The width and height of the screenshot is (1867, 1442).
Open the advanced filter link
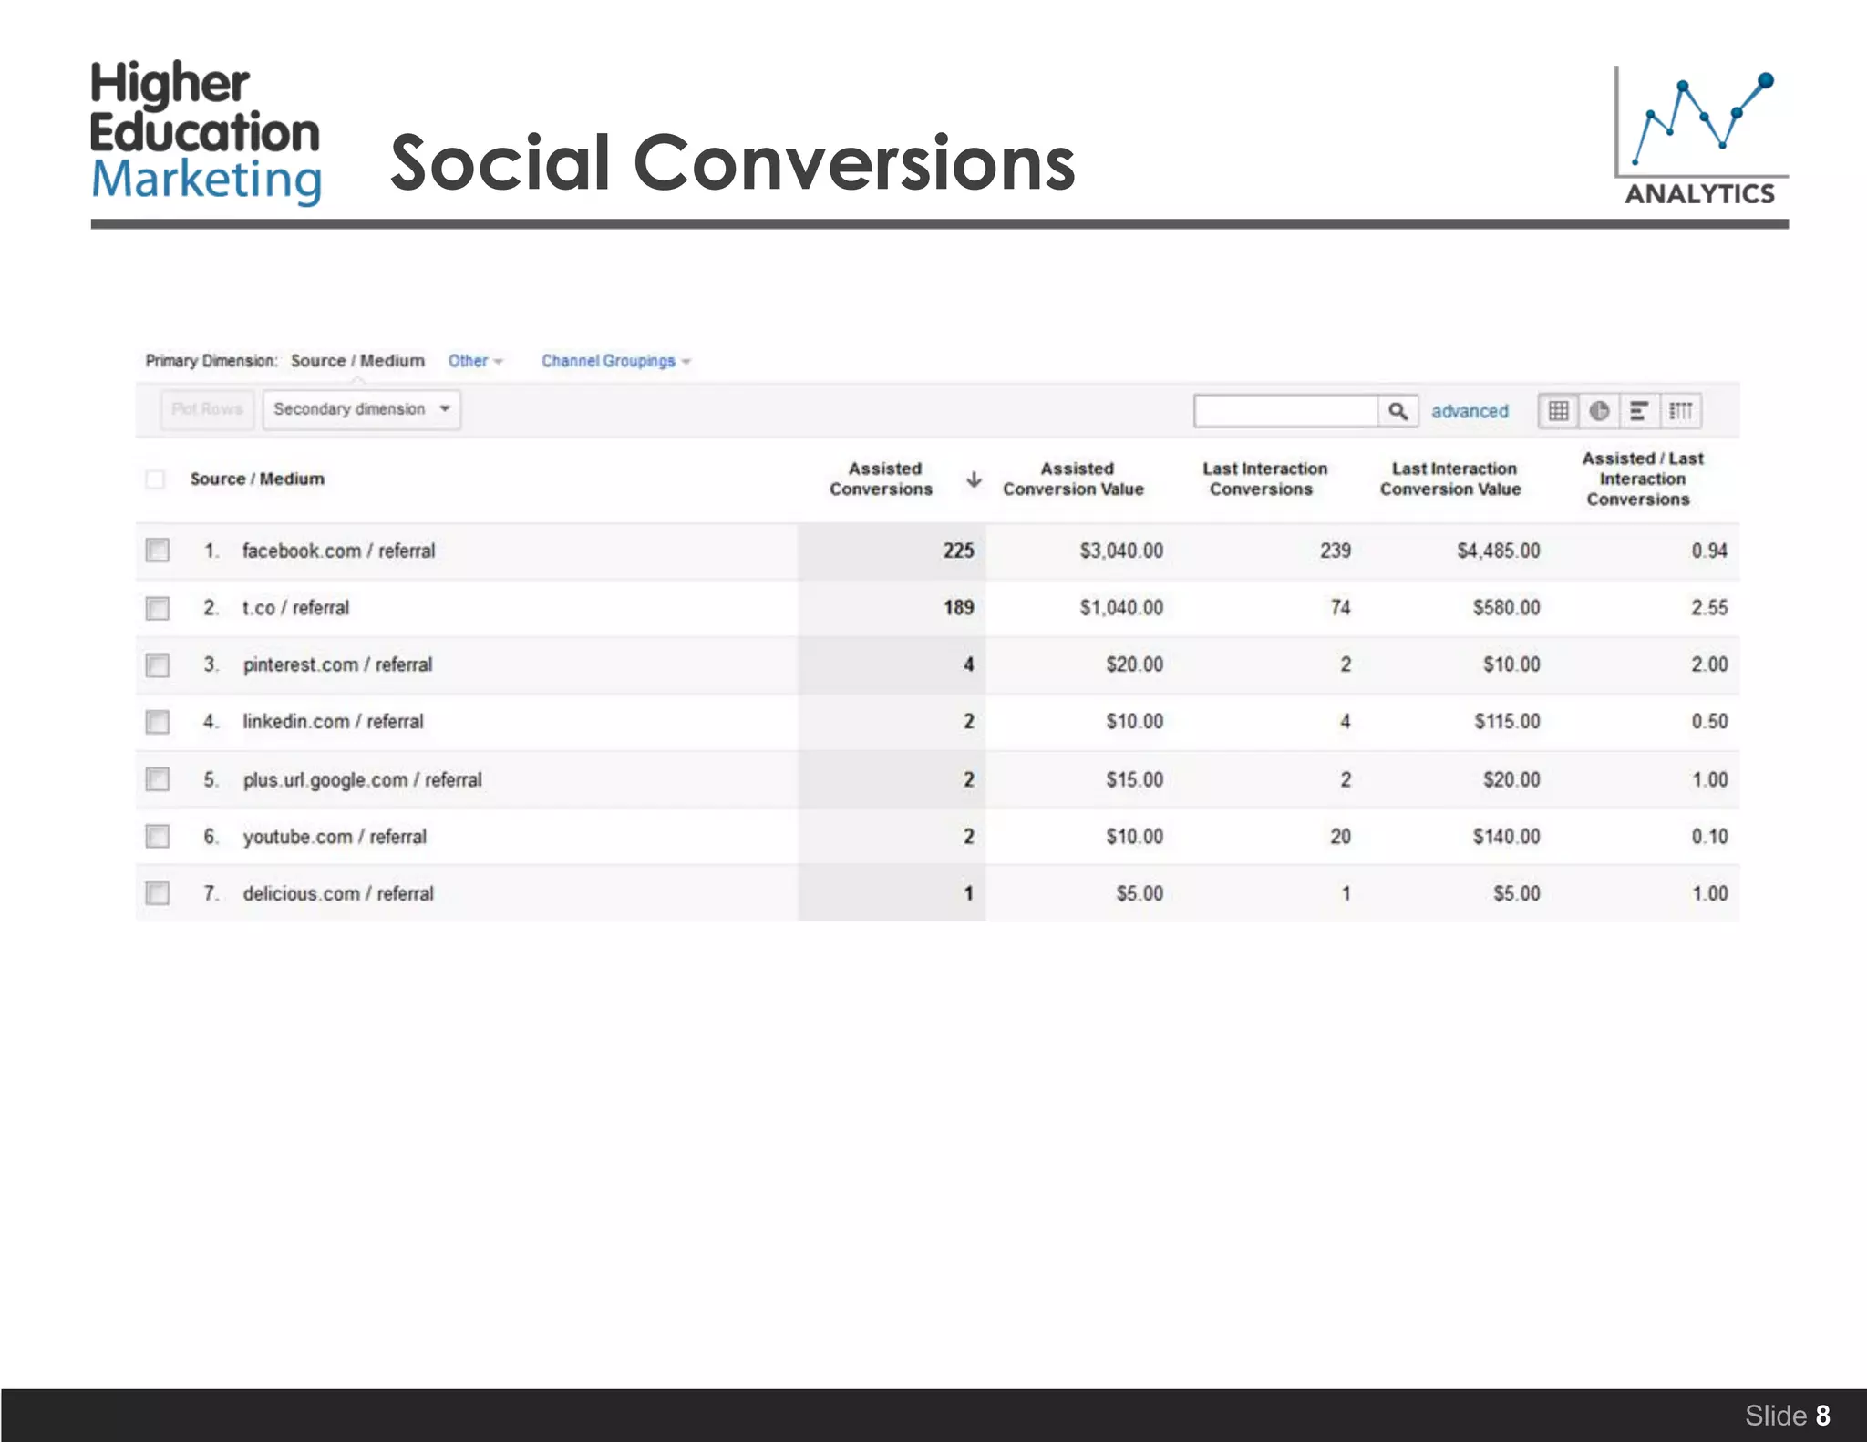pyautogui.click(x=1470, y=411)
